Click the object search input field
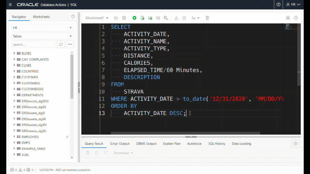 coord(33,44)
